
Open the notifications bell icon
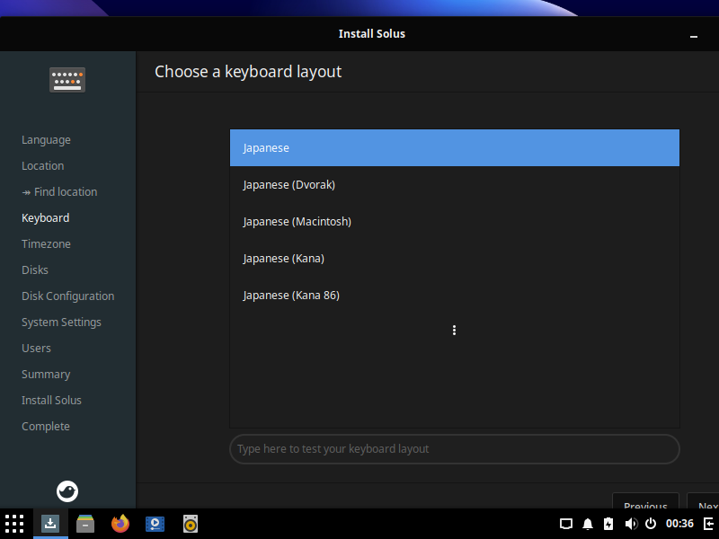[588, 524]
